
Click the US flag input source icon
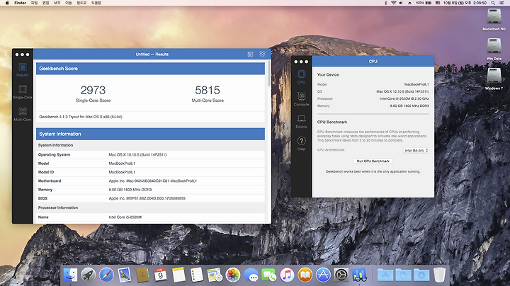438,3
